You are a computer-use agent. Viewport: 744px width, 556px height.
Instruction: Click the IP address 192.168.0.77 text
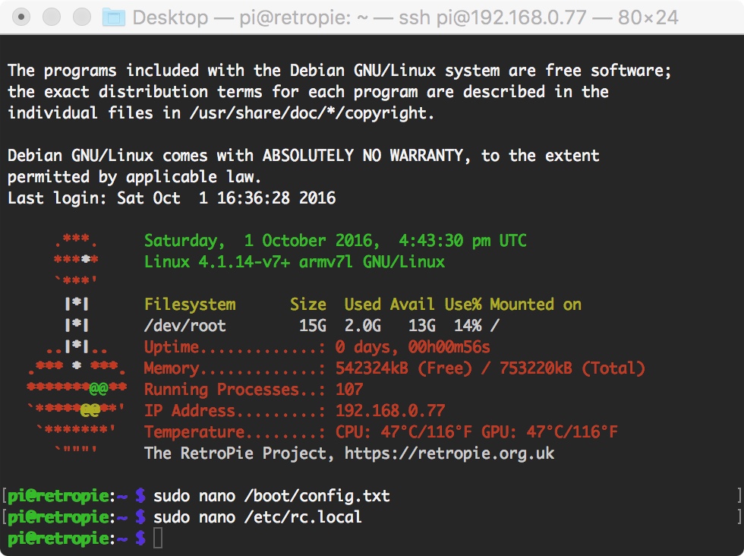point(390,410)
